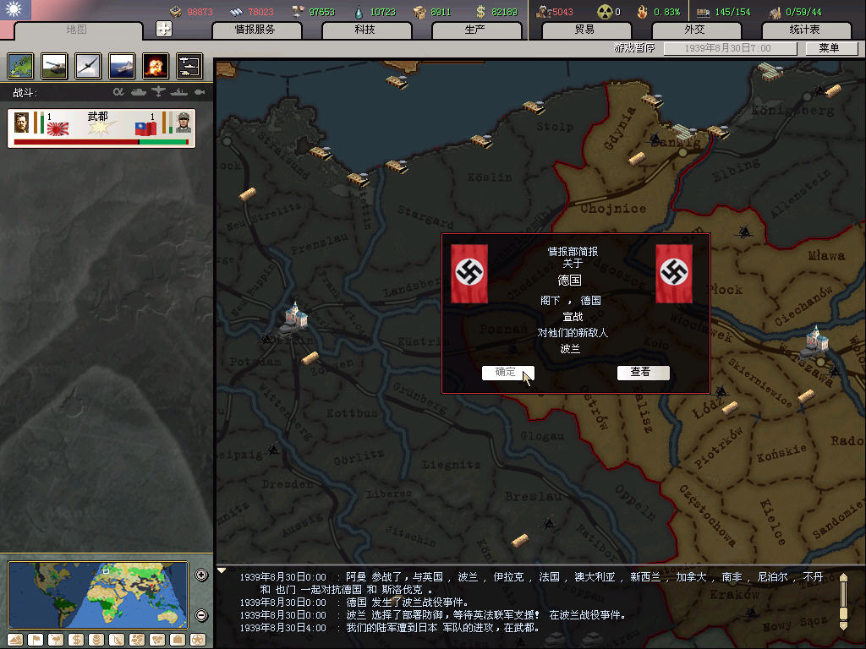This screenshot has height=649, width=866.
Task: Collapse the message log arrow
Action: (222, 570)
